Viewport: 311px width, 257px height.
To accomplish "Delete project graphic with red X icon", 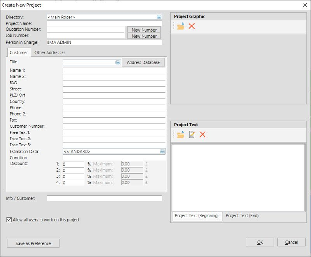I will pyautogui.click(x=191, y=26).
